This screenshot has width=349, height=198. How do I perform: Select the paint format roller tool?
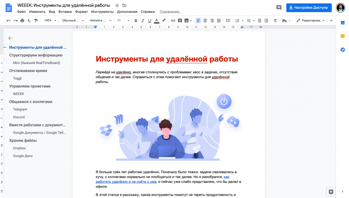click(36, 20)
